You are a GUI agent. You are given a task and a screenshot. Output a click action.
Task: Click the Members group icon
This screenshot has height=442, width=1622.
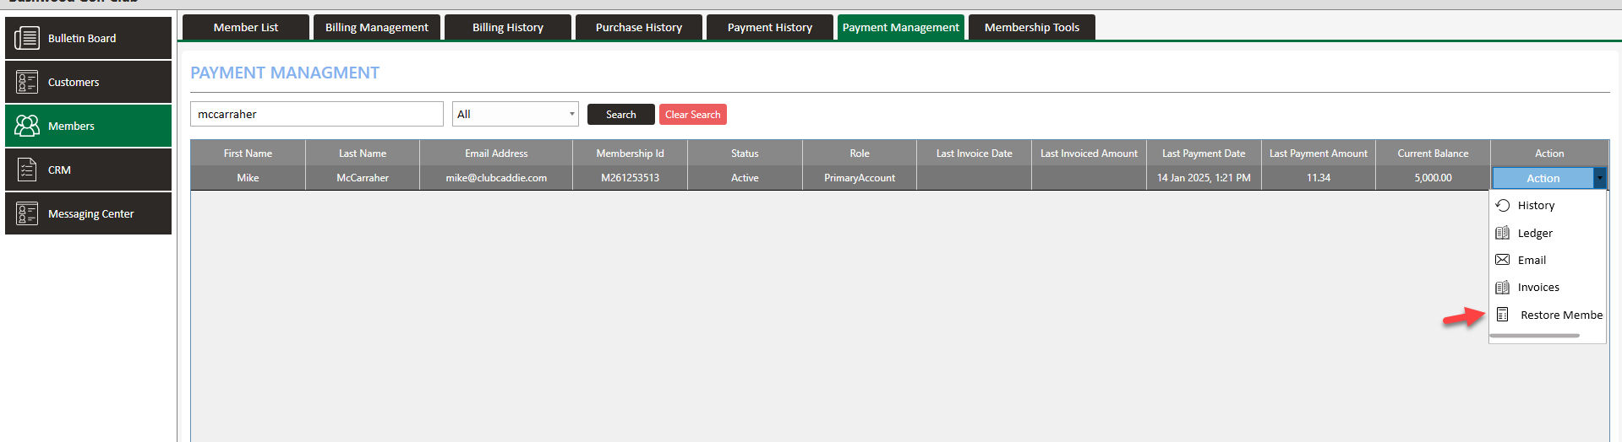[x=27, y=126]
